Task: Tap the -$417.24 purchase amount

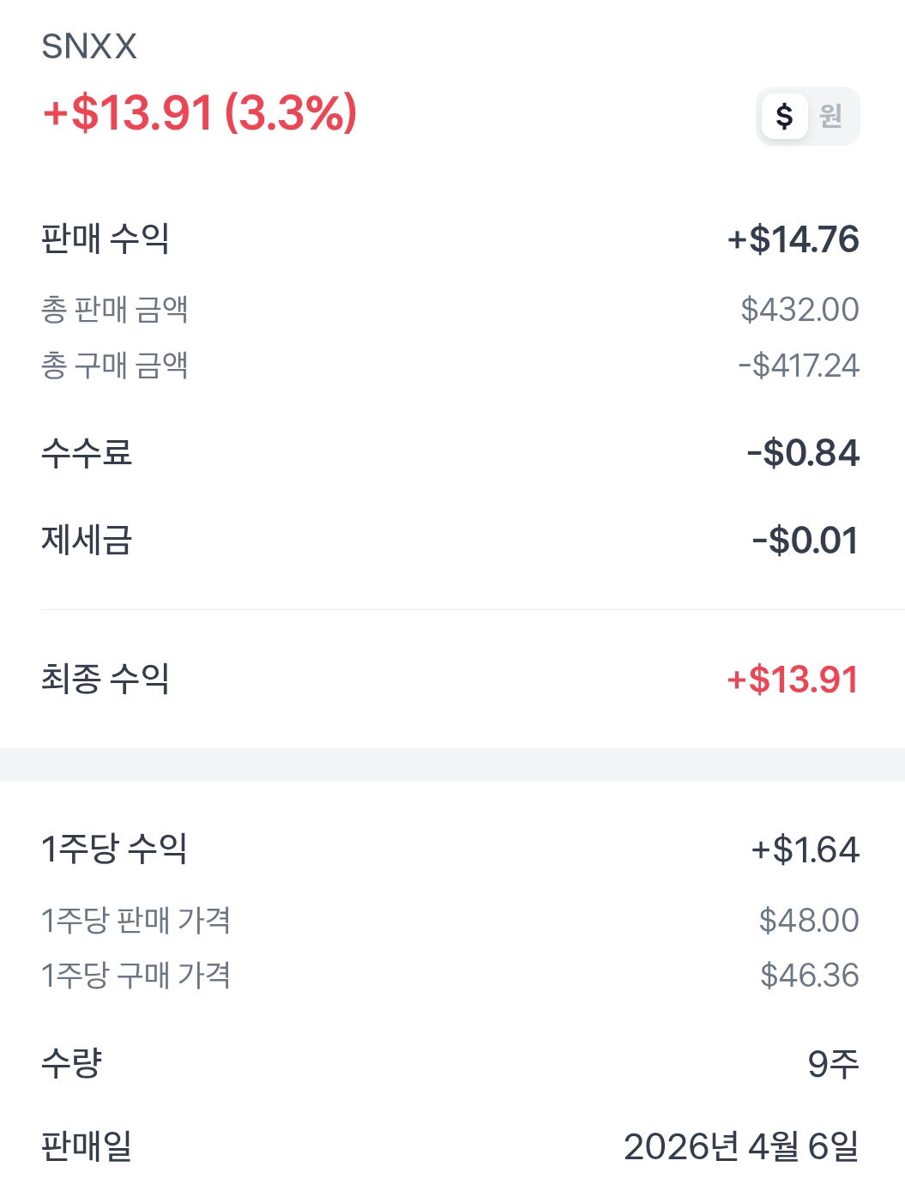Action: [798, 366]
